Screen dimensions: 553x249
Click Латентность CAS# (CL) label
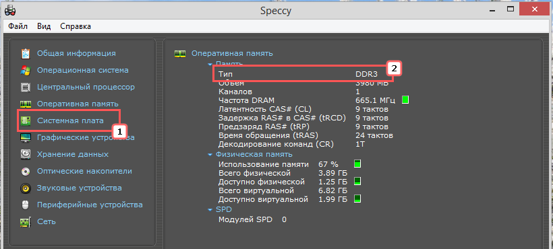click(x=265, y=109)
